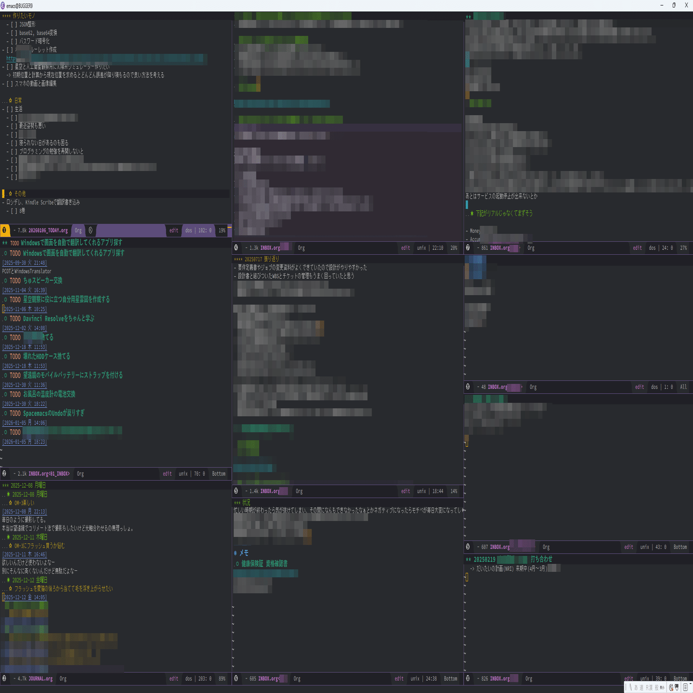Image resolution: width=693 pixels, height=693 pixels.
Task: Click the IME dictionary list icon in tray
Action: 685,687
